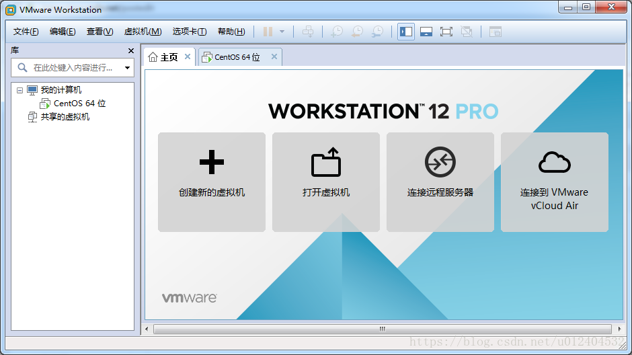Click the VMware Workstation title bar app icon
Viewport: 632px width, 355px height.
click(x=11, y=10)
